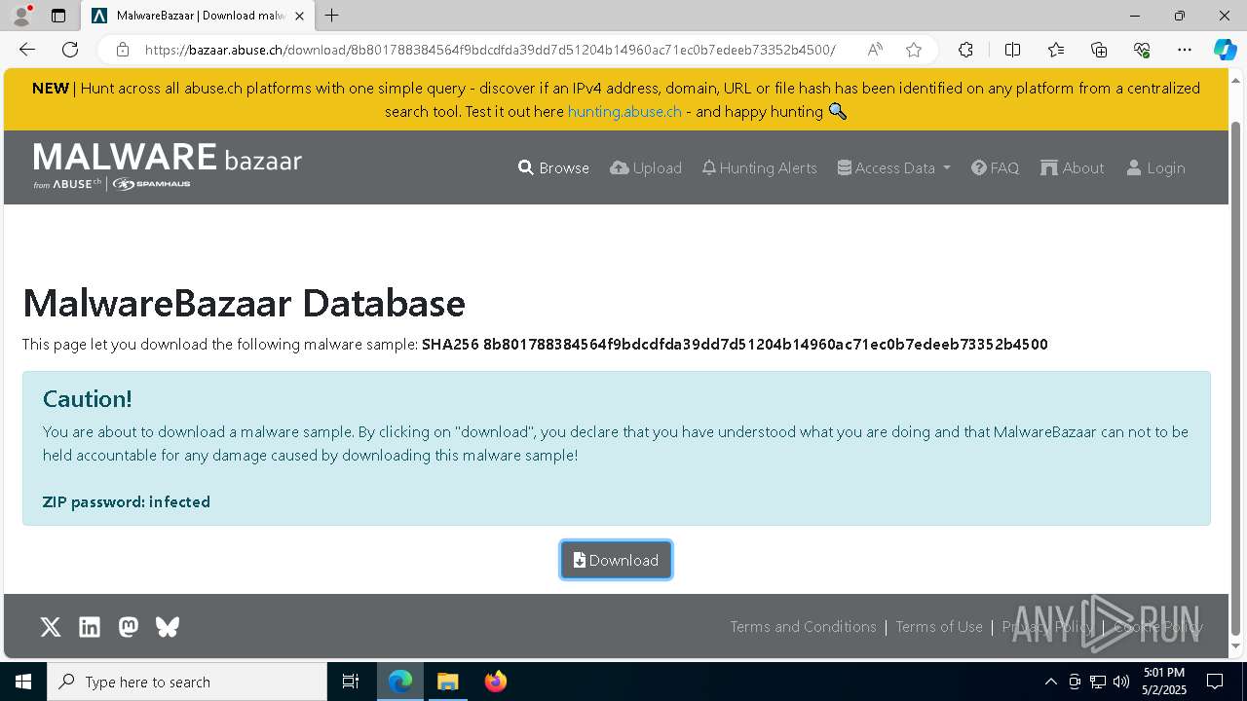Go back to previous page
The width and height of the screenshot is (1247, 701).
[x=27, y=50]
